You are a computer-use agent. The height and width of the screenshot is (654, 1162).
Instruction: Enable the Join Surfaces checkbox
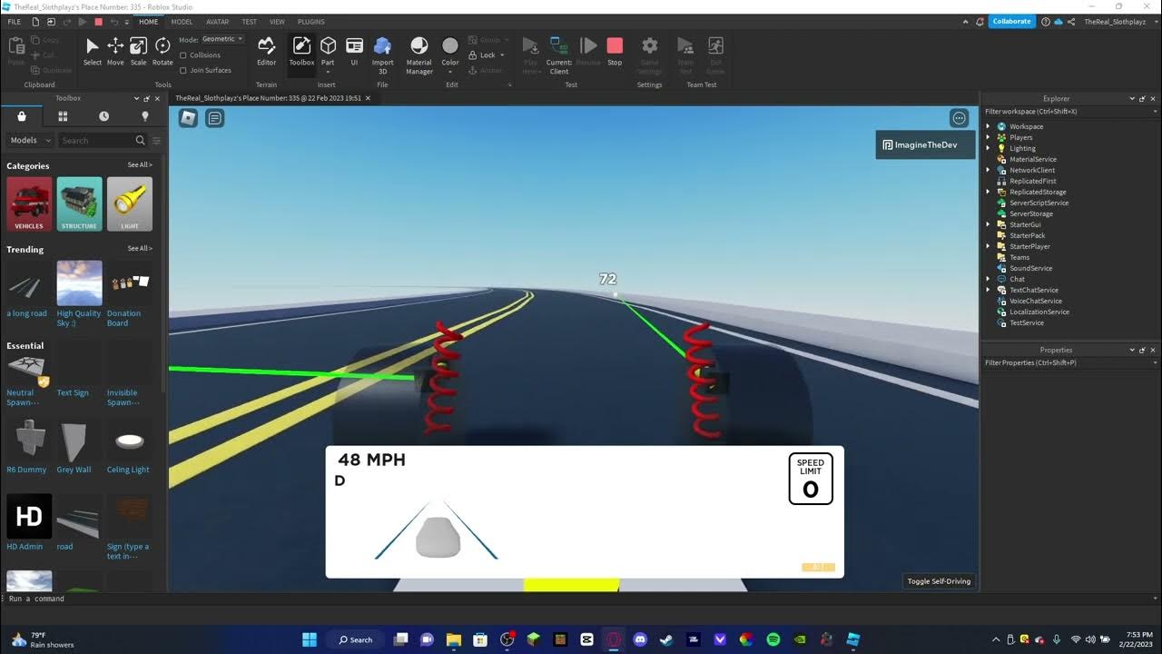[x=183, y=70]
